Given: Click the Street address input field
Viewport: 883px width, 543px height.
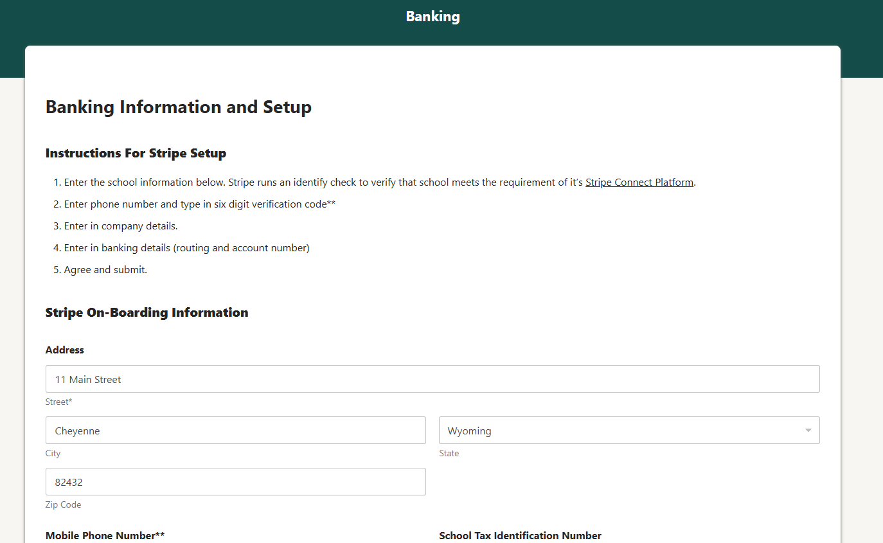Looking at the screenshot, I should (x=433, y=379).
